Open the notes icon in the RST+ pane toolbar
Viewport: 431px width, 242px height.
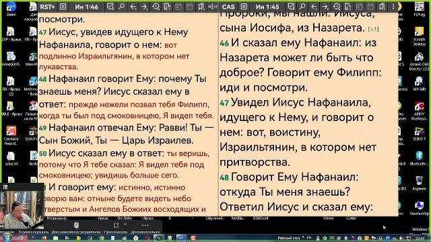tap(167, 7)
